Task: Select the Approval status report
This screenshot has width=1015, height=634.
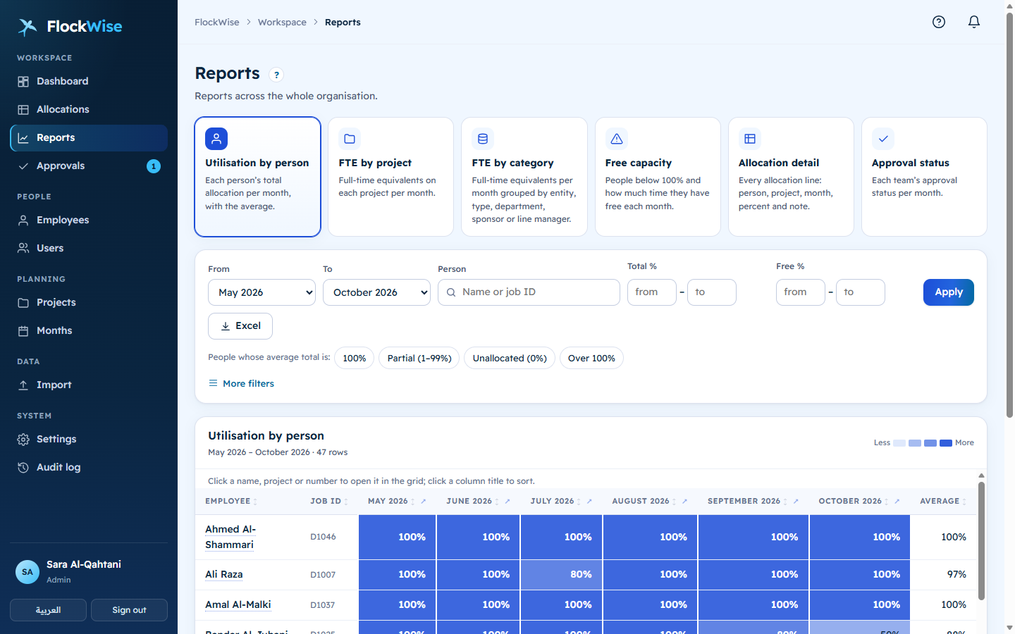Action: 924,177
